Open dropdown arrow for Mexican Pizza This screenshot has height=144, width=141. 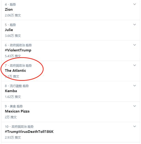click(x=134, y=106)
